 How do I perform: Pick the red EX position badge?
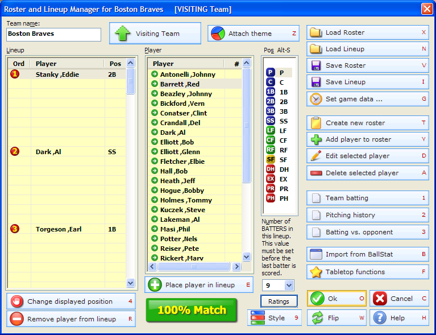point(270,179)
